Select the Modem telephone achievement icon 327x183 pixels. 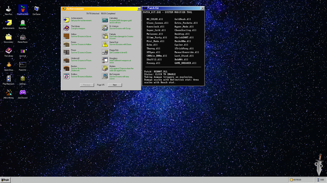(x=105, y=68)
